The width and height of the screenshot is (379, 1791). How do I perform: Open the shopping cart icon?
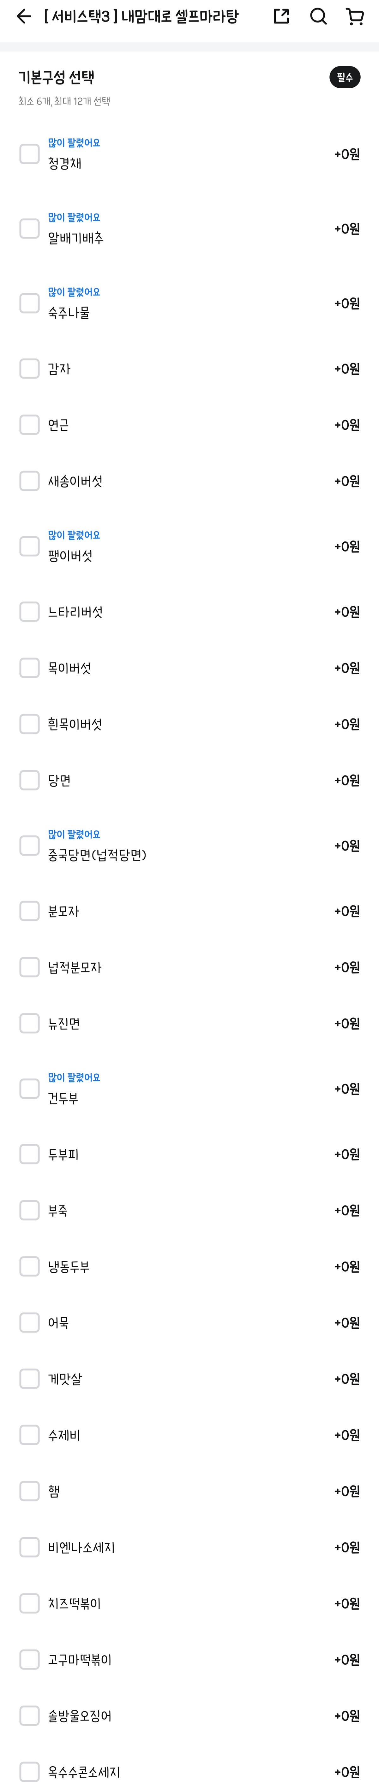(355, 17)
